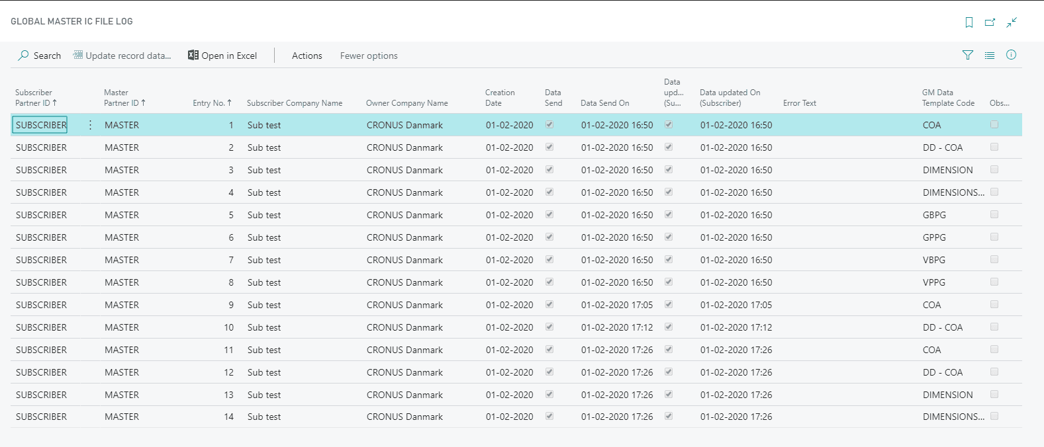Toggle Obsolete checkbox for COA entry 1
Viewport: 1044px width, 447px height.
coord(994,124)
